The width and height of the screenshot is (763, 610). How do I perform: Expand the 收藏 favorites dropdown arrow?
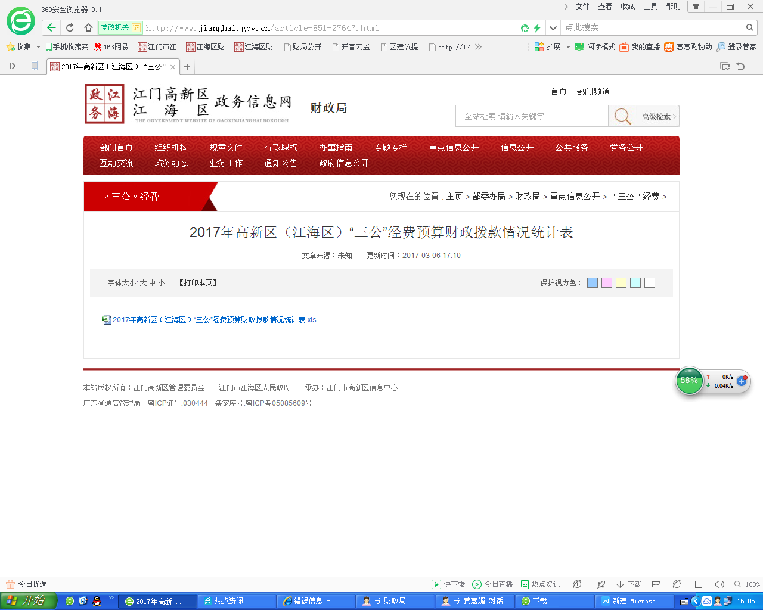(38, 47)
